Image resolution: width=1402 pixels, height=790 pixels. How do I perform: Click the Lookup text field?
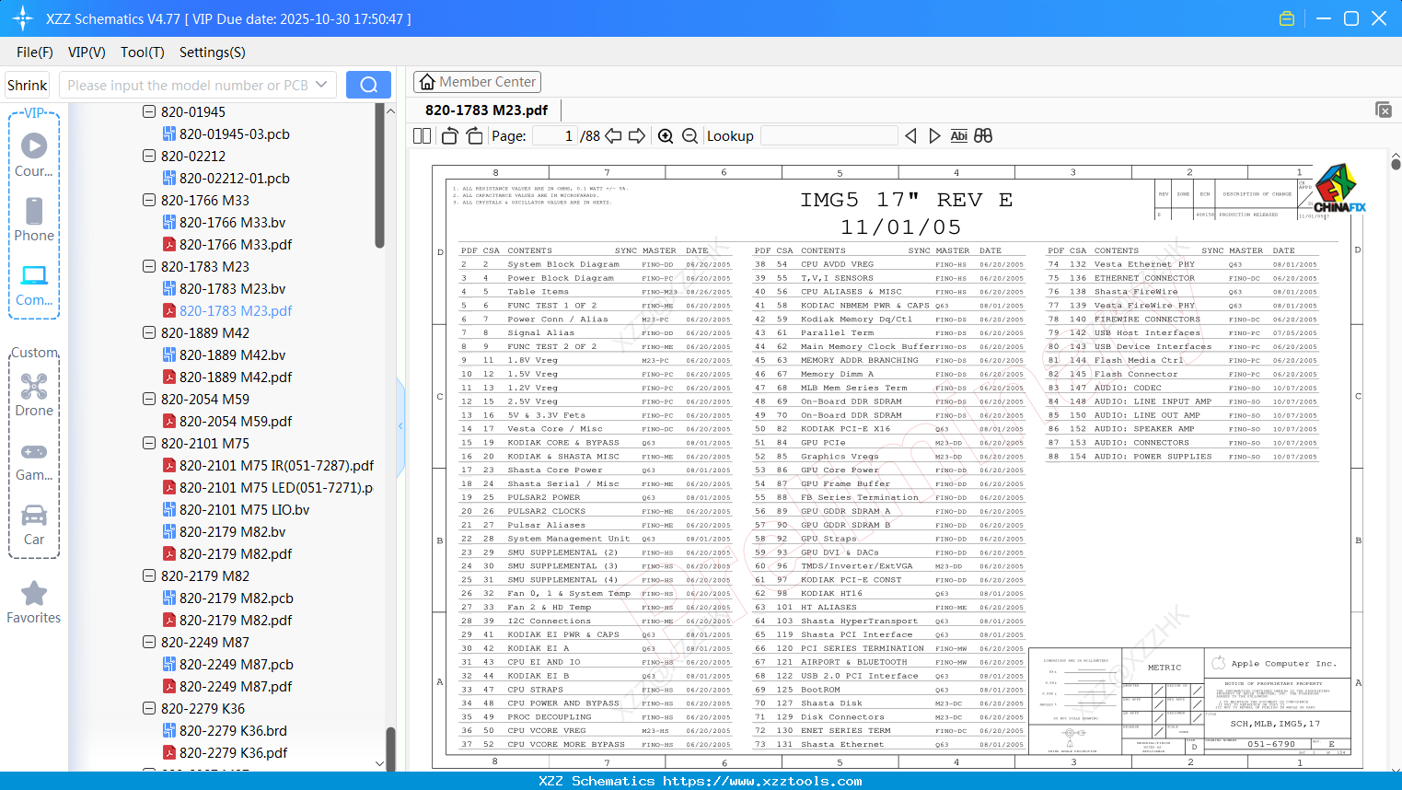[x=828, y=136]
